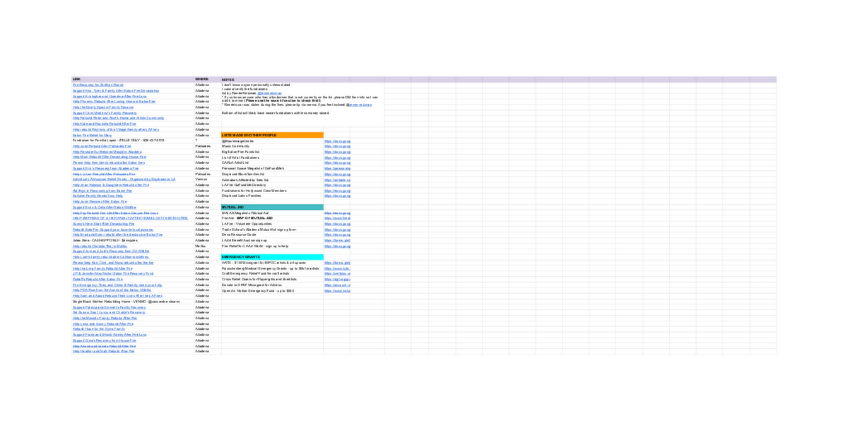This screenshot has height=445, width=848.
Task: Select the 'Malibu' location cell
Action: (x=201, y=246)
